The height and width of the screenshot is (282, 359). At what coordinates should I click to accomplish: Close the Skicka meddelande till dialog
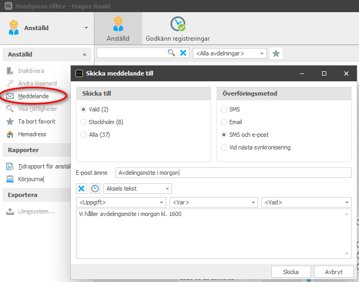pos(346,73)
